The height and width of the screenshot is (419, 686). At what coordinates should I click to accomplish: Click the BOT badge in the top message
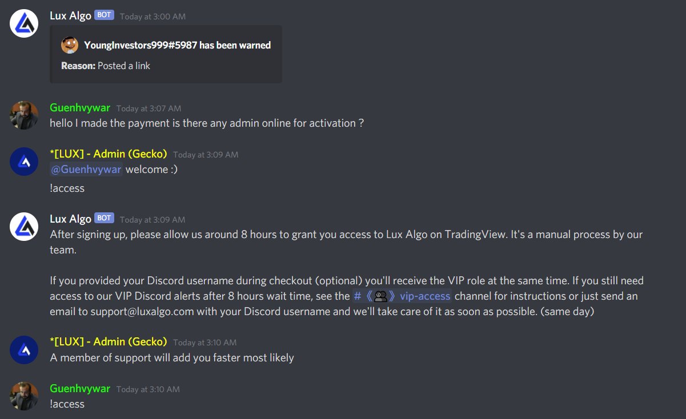pyautogui.click(x=104, y=15)
